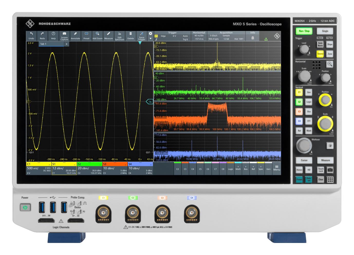Click the Rohde & Schwarz diamond logo on screen

click(x=277, y=36)
